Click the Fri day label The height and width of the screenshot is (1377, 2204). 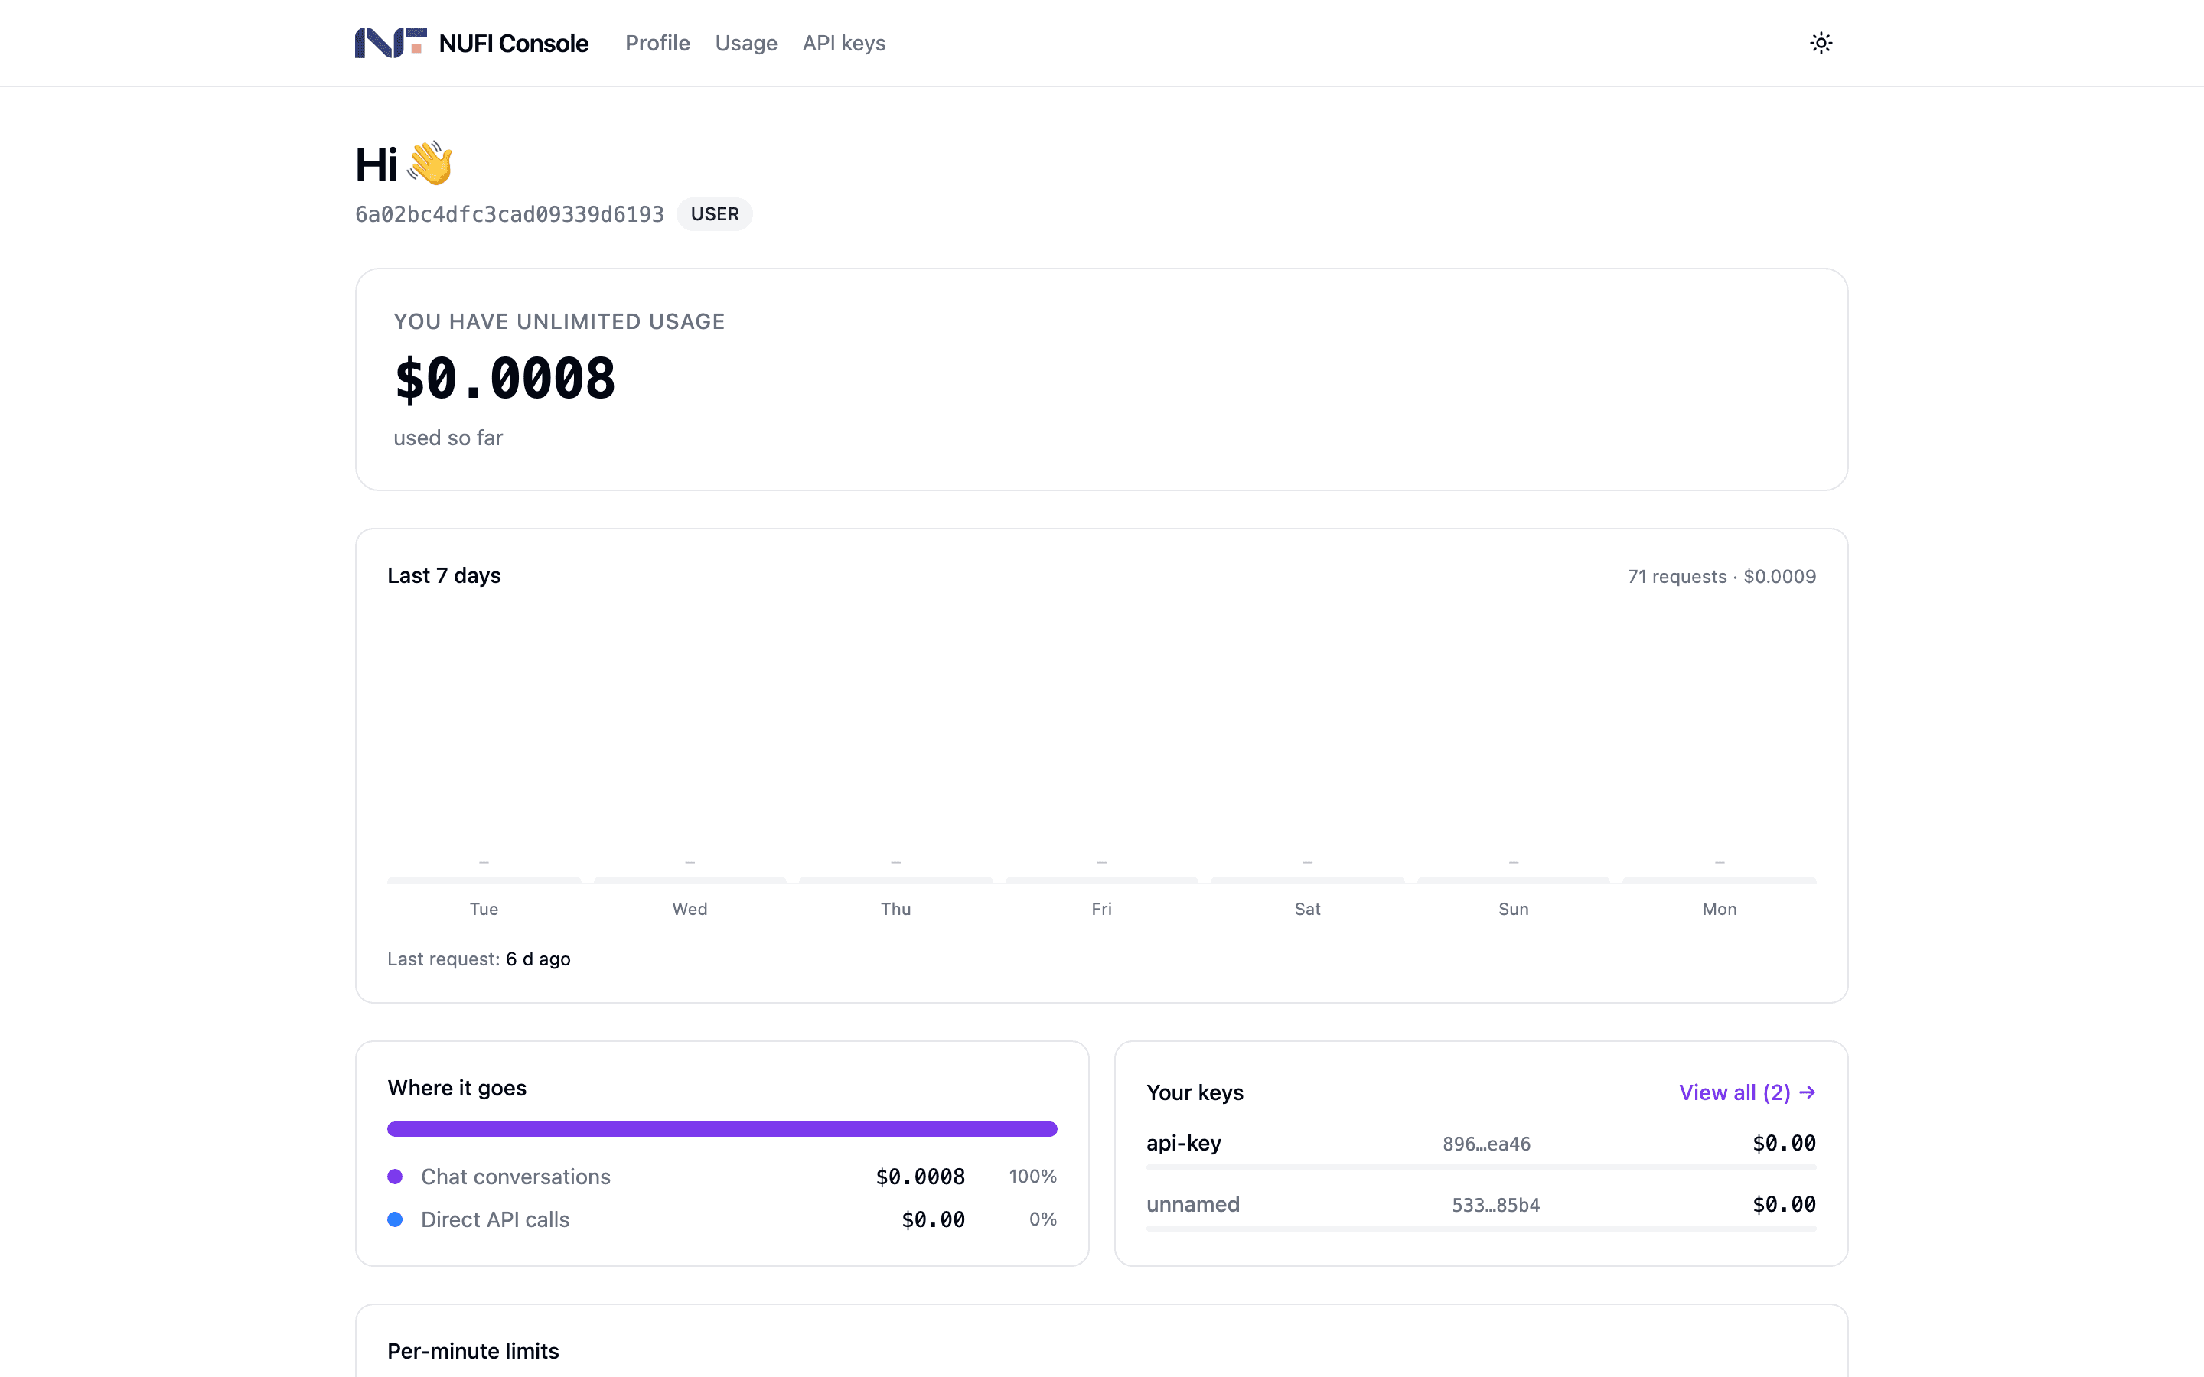pos(1101,909)
